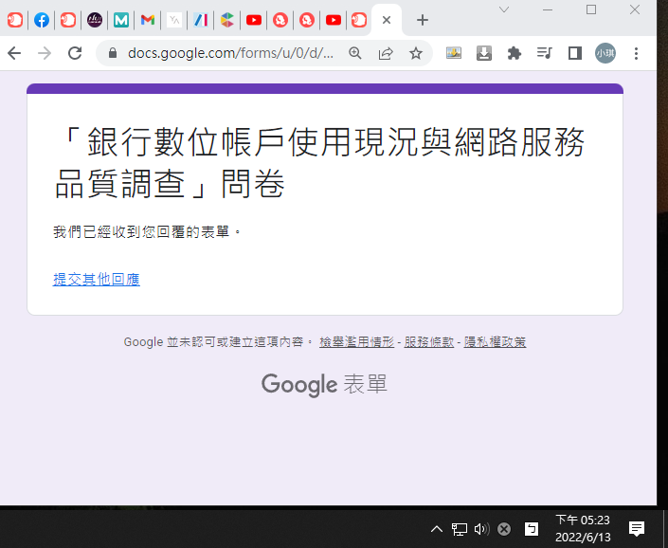Minimize the Chrome window
The image size is (668, 548).
click(548, 9)
